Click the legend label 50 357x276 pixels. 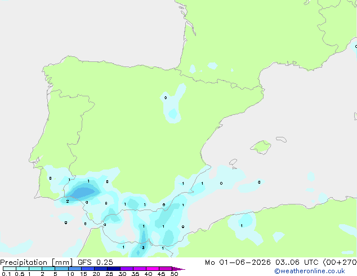pyautogui.click(x=174, y=274)
